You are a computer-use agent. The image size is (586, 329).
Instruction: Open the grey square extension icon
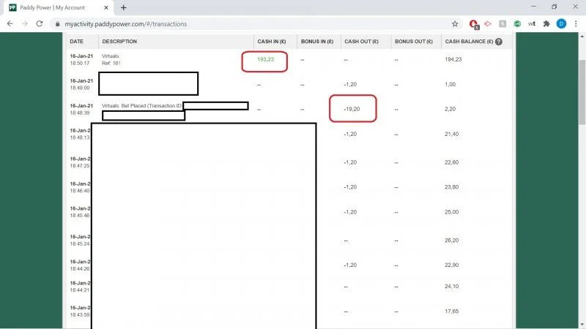tap(502, 23)
